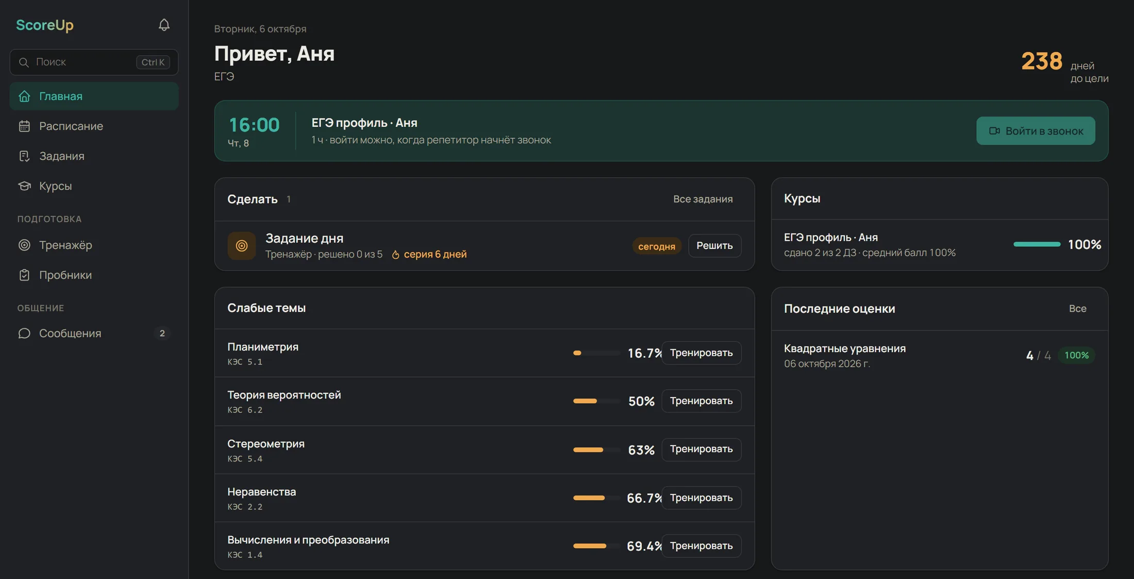The width and height of the screenshot is (1134, 579).
Task: Open Все link in Последние оценки
Action: pos(1077,309)
